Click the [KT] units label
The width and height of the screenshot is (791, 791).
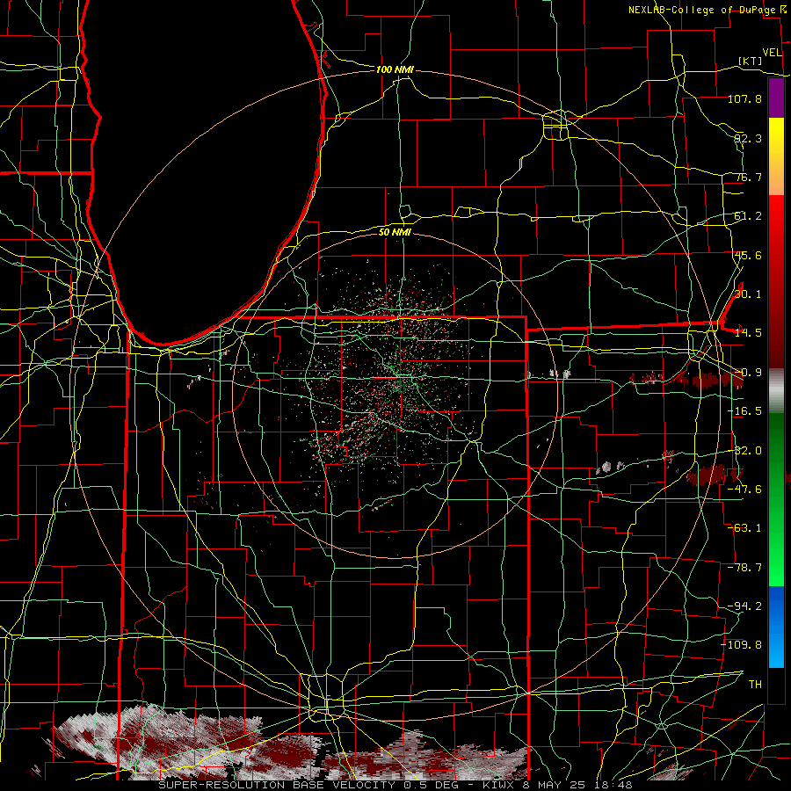pos(751,61)
